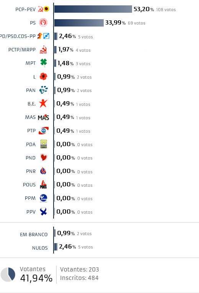Click the PDA landscape emblem icon
Viewport: 199px width, 293px height.
[44, 144]
